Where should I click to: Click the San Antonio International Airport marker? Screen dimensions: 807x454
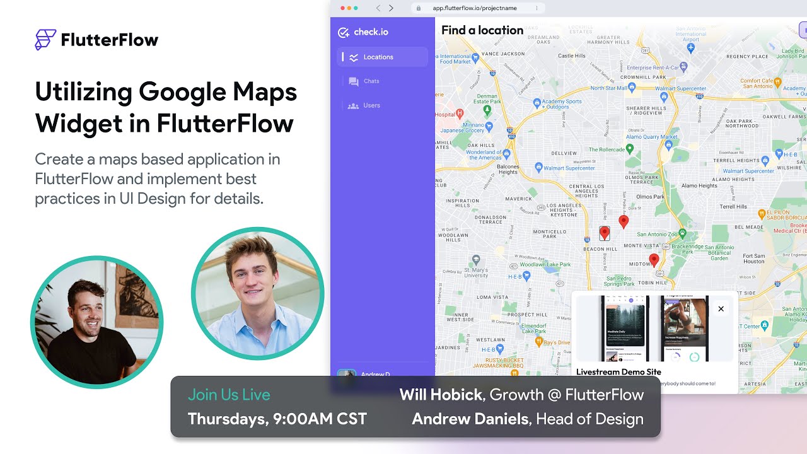tap(691, 47)
